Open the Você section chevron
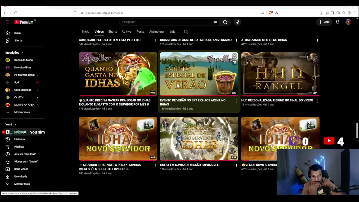Image resolution: width=359 pixels, height=202 pixels. [x=15, y=124]
